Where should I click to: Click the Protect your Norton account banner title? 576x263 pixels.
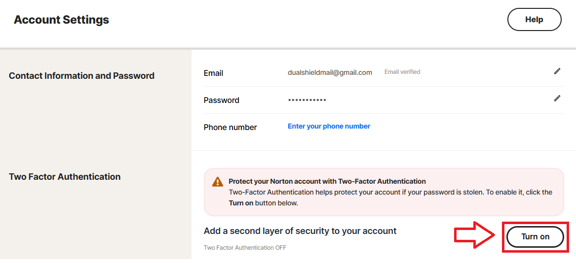pyautogui.click(x=327, y=181)
